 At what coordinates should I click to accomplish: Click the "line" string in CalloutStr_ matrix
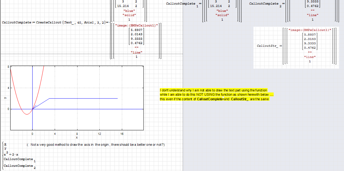(x=310, y=57)
